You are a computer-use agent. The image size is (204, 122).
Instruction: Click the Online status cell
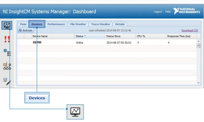[x=80, y=43]
